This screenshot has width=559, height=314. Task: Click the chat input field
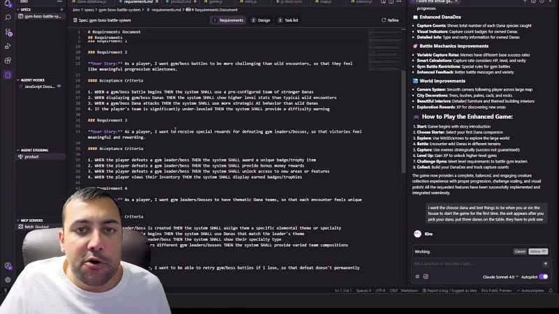(x=477, y=264)
